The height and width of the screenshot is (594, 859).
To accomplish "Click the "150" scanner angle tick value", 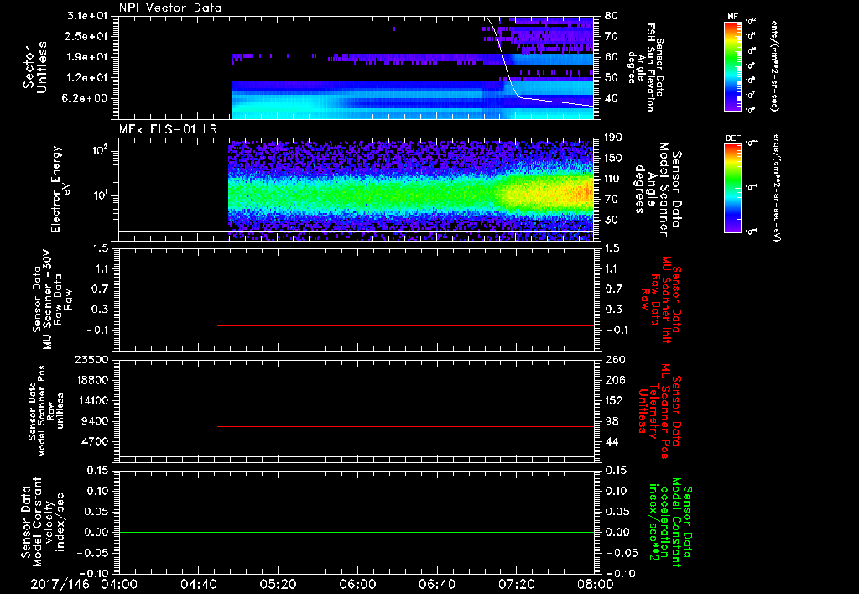I will coord(615,159).
